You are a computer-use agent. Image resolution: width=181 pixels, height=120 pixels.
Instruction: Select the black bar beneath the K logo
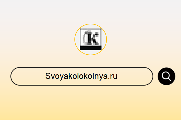pos(90,48)
